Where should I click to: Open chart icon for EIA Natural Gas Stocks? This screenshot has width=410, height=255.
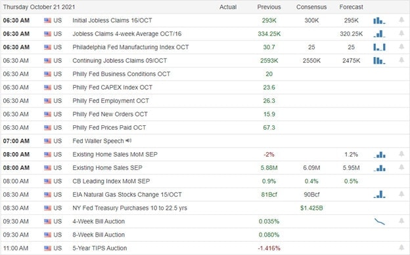click(379, 195)
